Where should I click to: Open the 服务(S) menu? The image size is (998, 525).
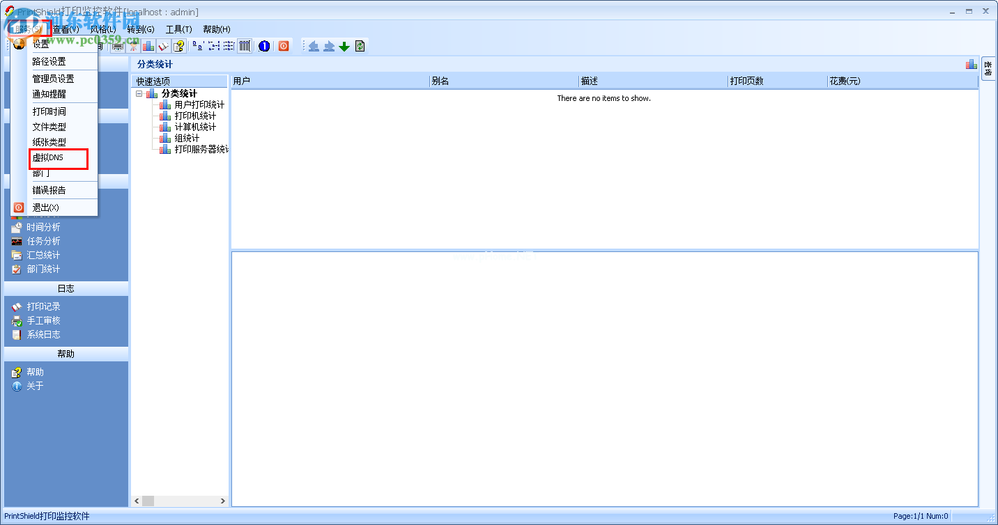click(x=29, y=29)
